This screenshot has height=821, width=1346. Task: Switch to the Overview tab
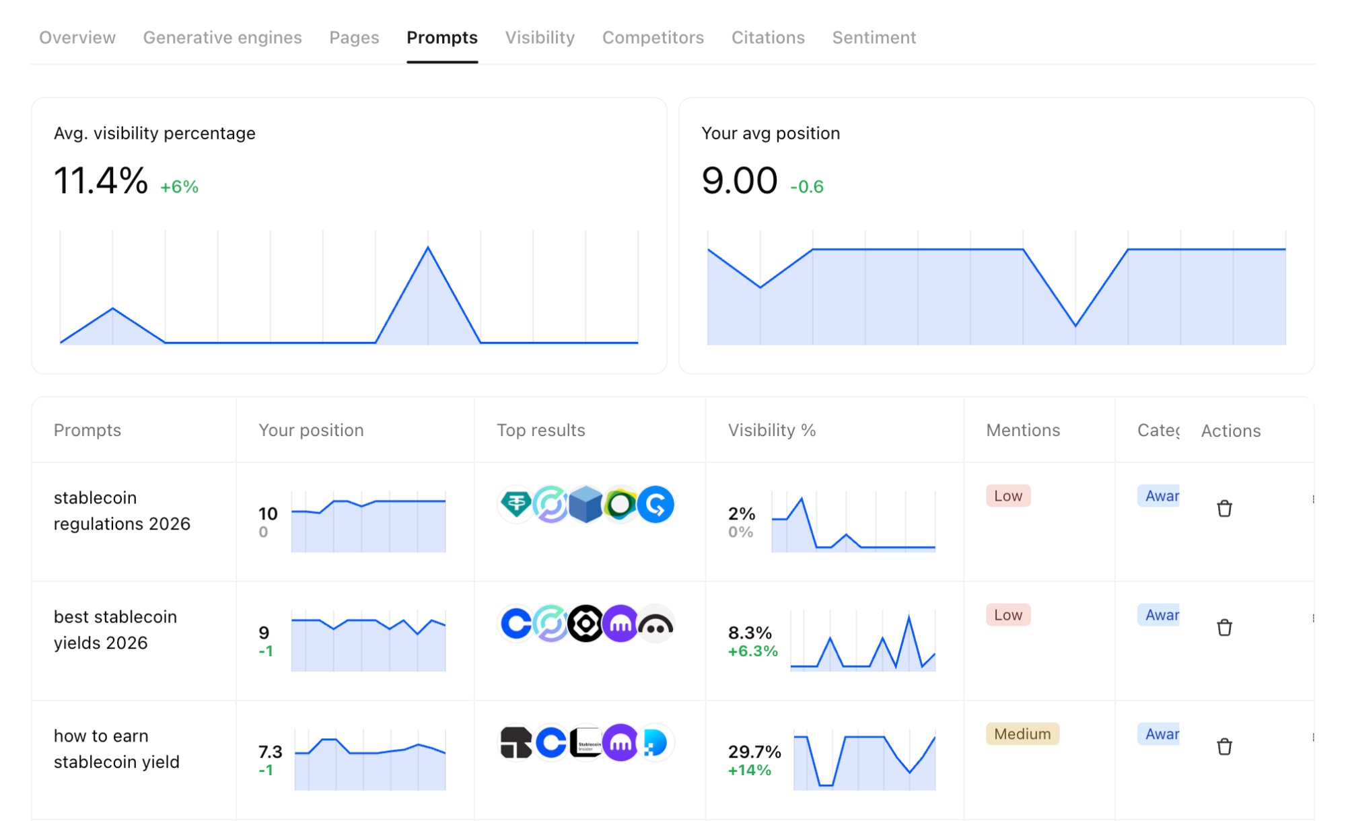[77, 38]
